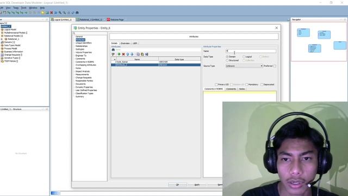Switch to the Overview tab
The width and height of the screenshot is (348, 196).
coord(125,44)
